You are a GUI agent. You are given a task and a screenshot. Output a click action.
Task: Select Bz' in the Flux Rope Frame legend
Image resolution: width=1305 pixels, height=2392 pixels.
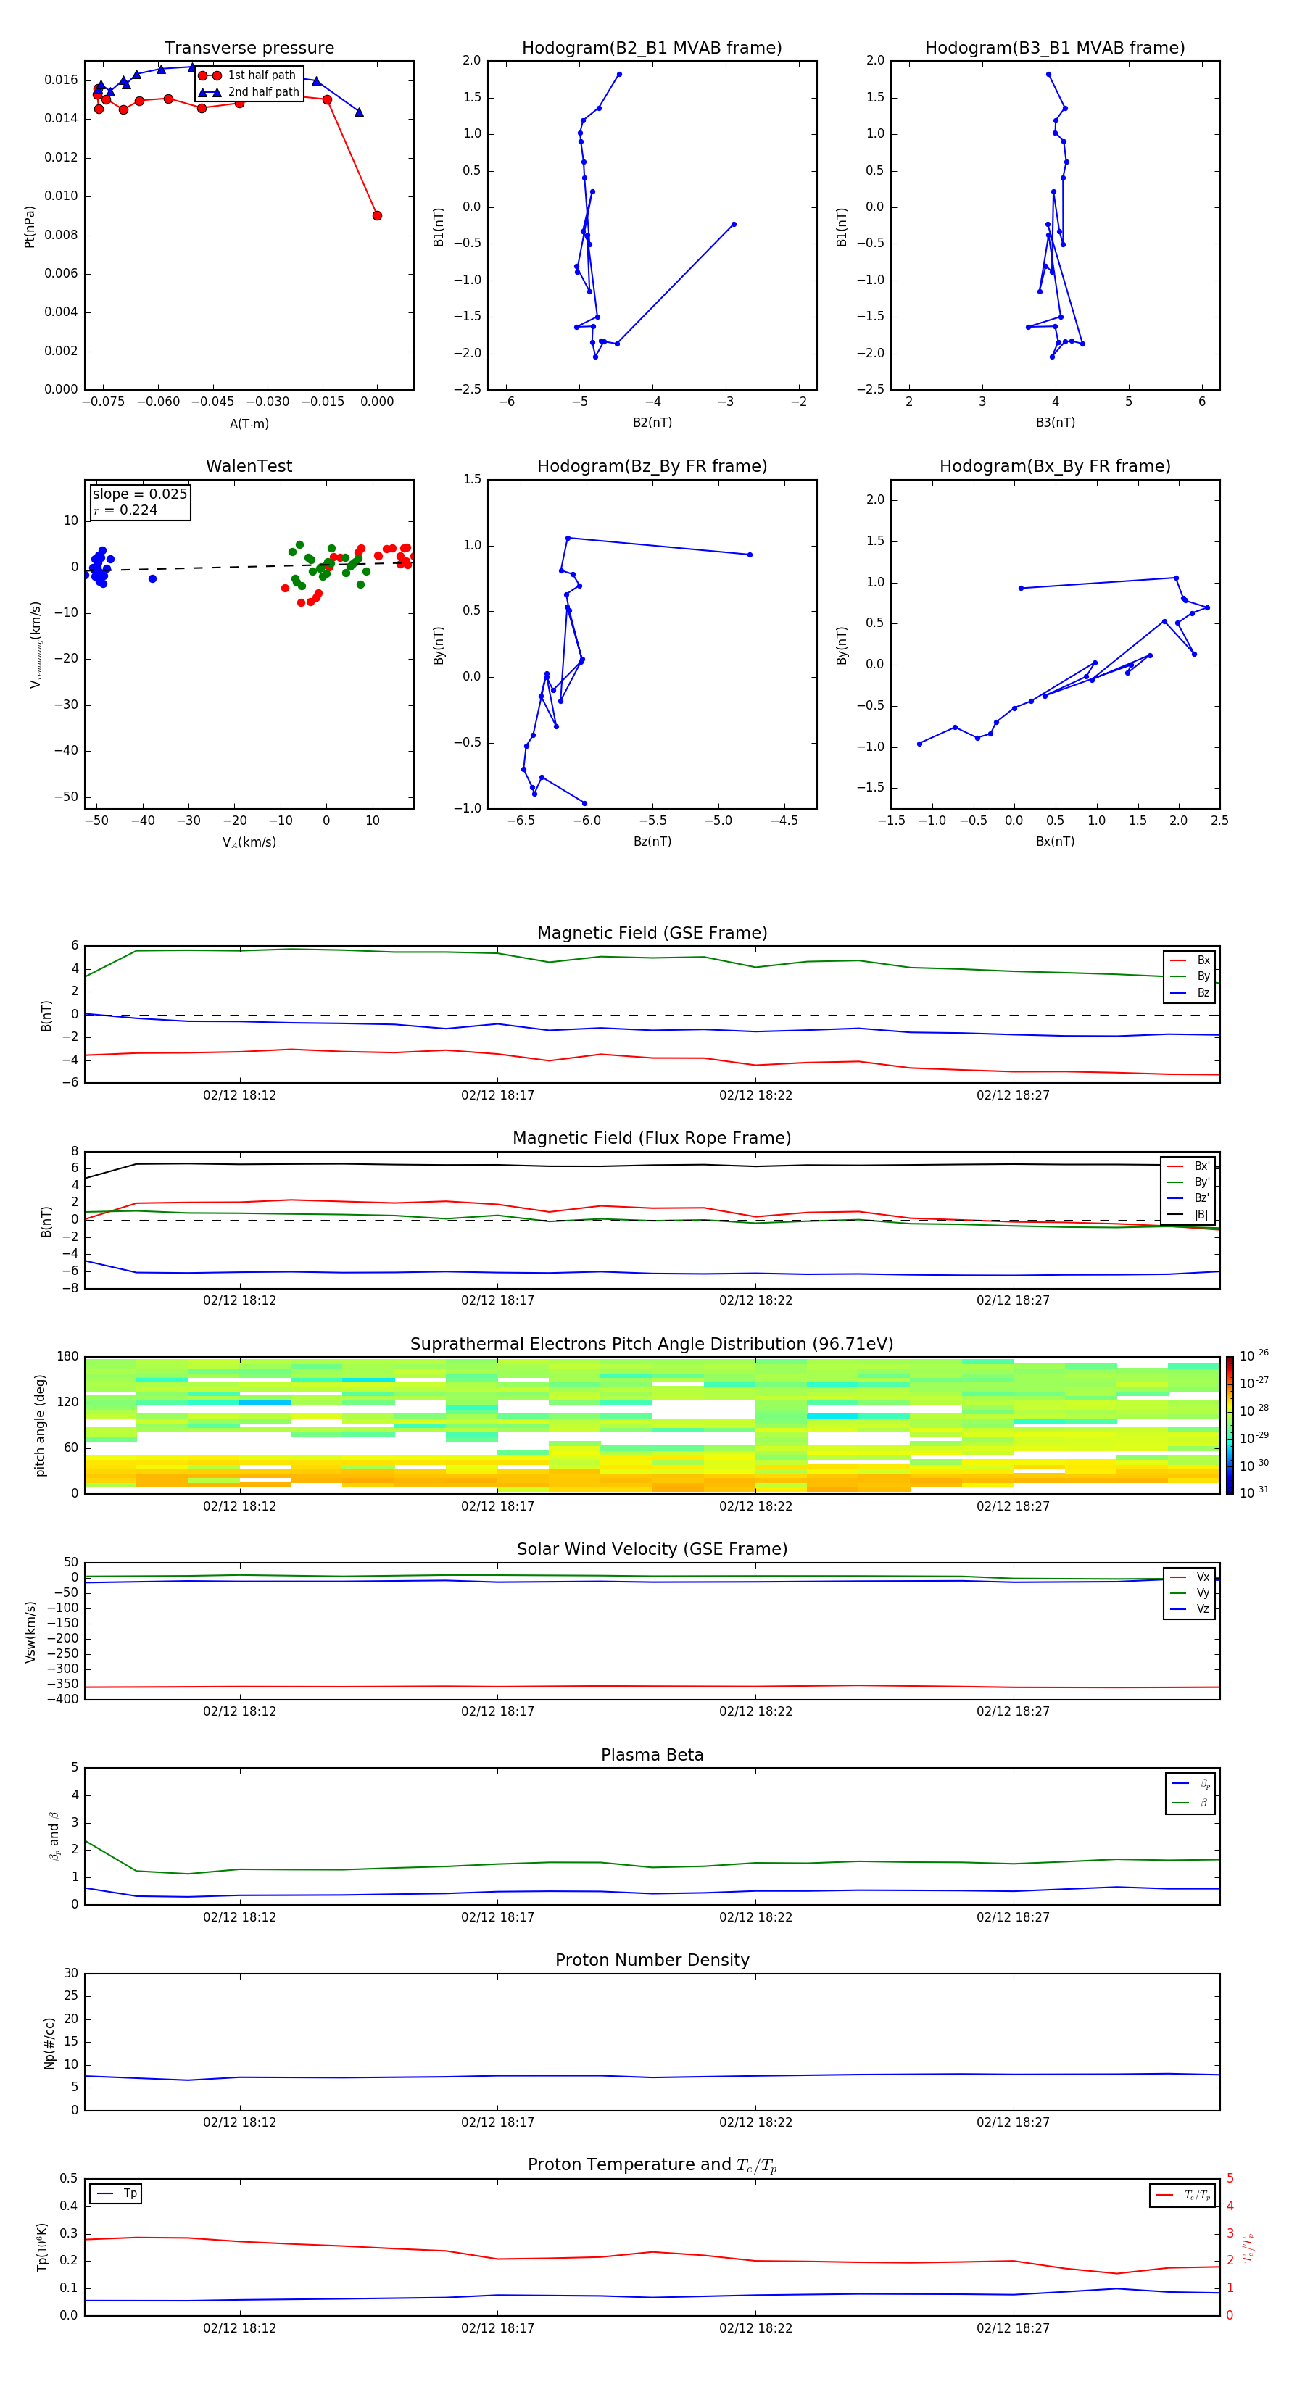point(1189,1198)
